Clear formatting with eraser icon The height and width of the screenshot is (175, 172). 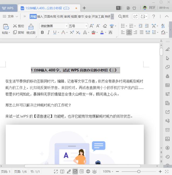[105, 26]
